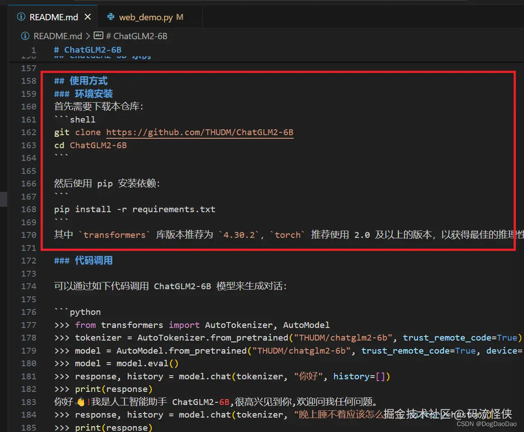The width and height of the screenshot is (524, 432).
Task: Click README.md in the breadcrumb path
Action: coord(57,36)
